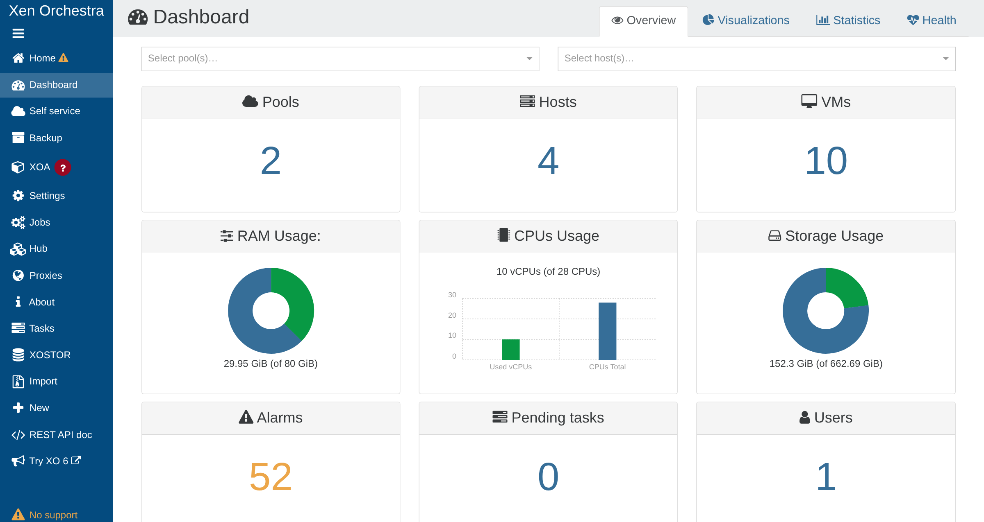
Task: Open Self service in the sidebar
Action: click(x=57, y=111)
